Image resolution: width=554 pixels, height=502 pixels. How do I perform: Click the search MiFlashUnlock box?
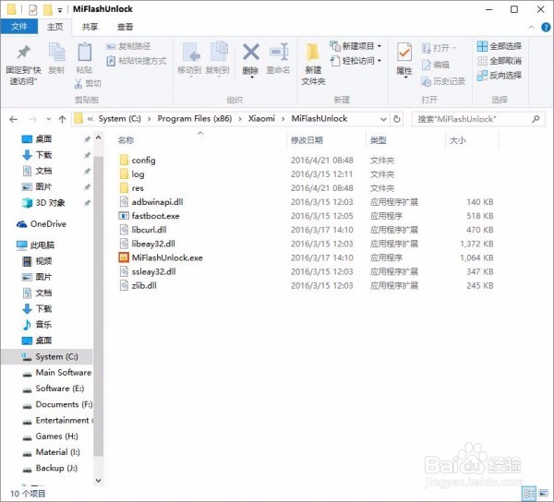(478, 119)
